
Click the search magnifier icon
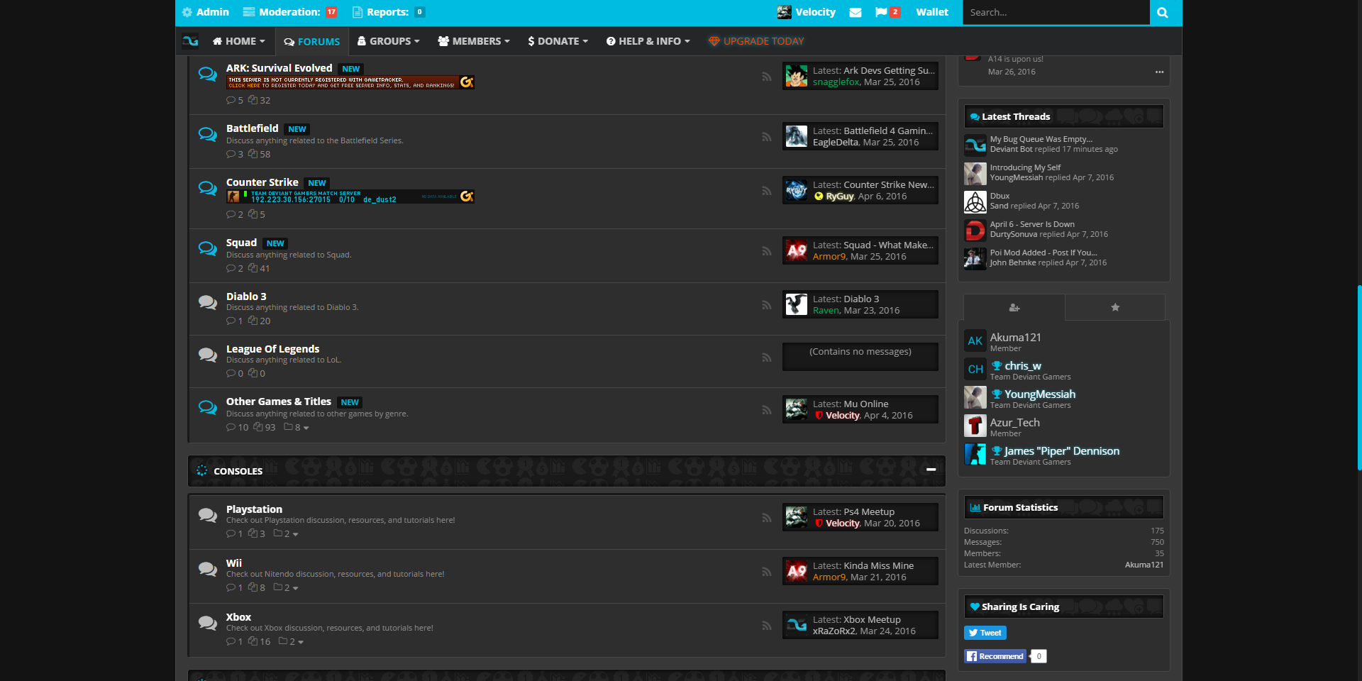click(1163, 13)
